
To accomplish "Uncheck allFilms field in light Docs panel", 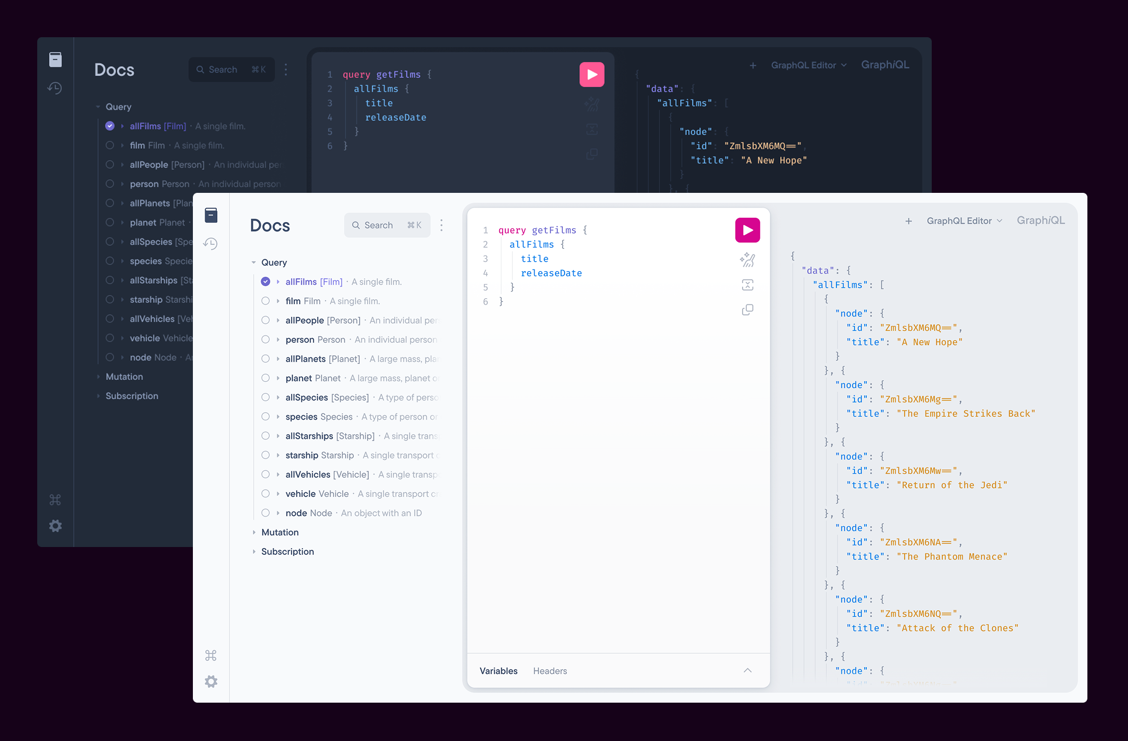I will (266, 281).
